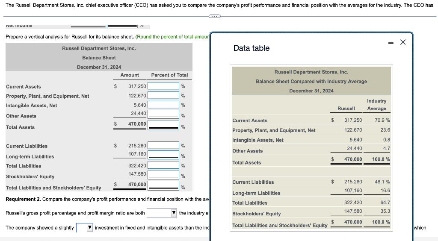Click industry average value 4.7
This screenshot has height=241, width=438.
click(387, 148)
